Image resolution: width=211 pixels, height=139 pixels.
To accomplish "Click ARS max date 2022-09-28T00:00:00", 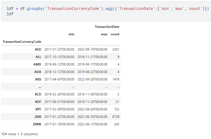I will coord(92,79).
